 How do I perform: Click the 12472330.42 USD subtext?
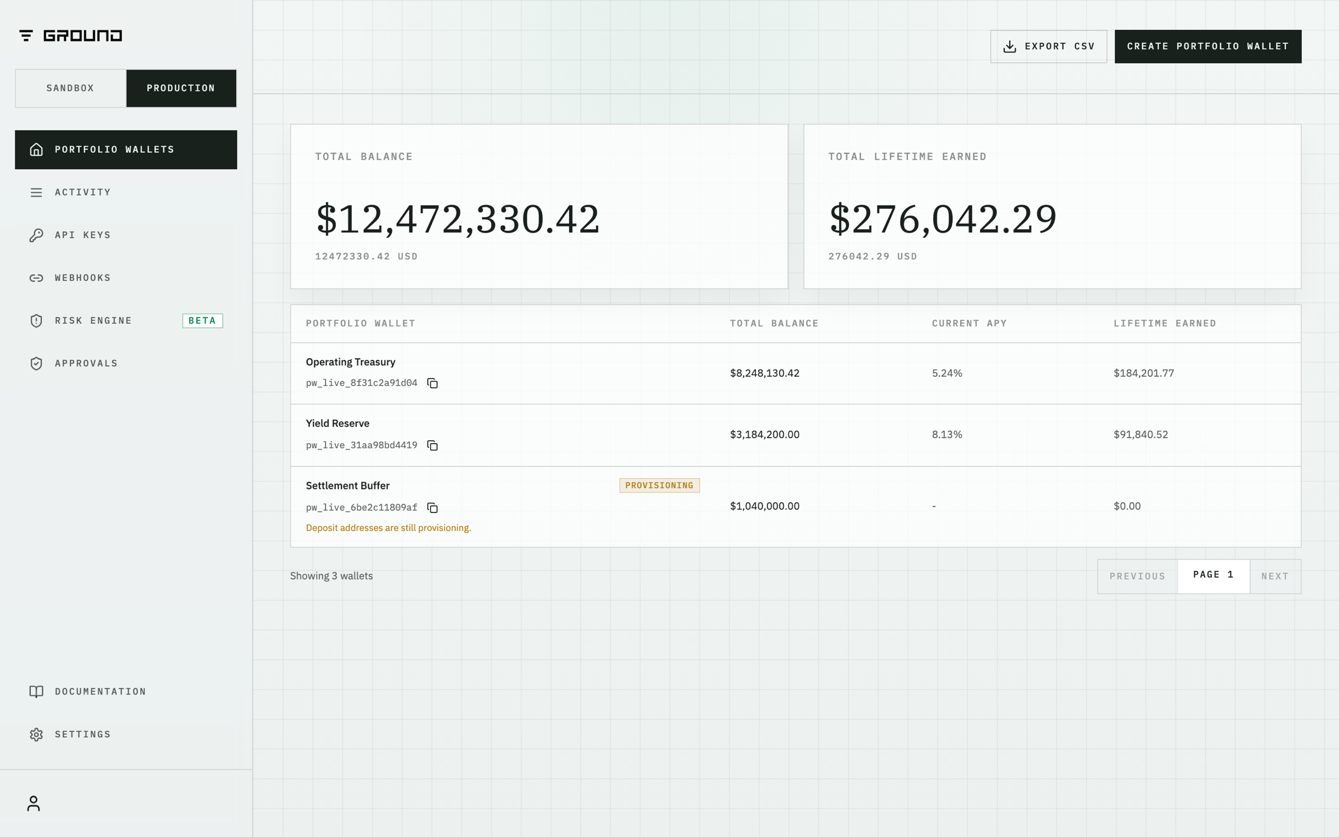pyautogui.click(x=366, y=256)
